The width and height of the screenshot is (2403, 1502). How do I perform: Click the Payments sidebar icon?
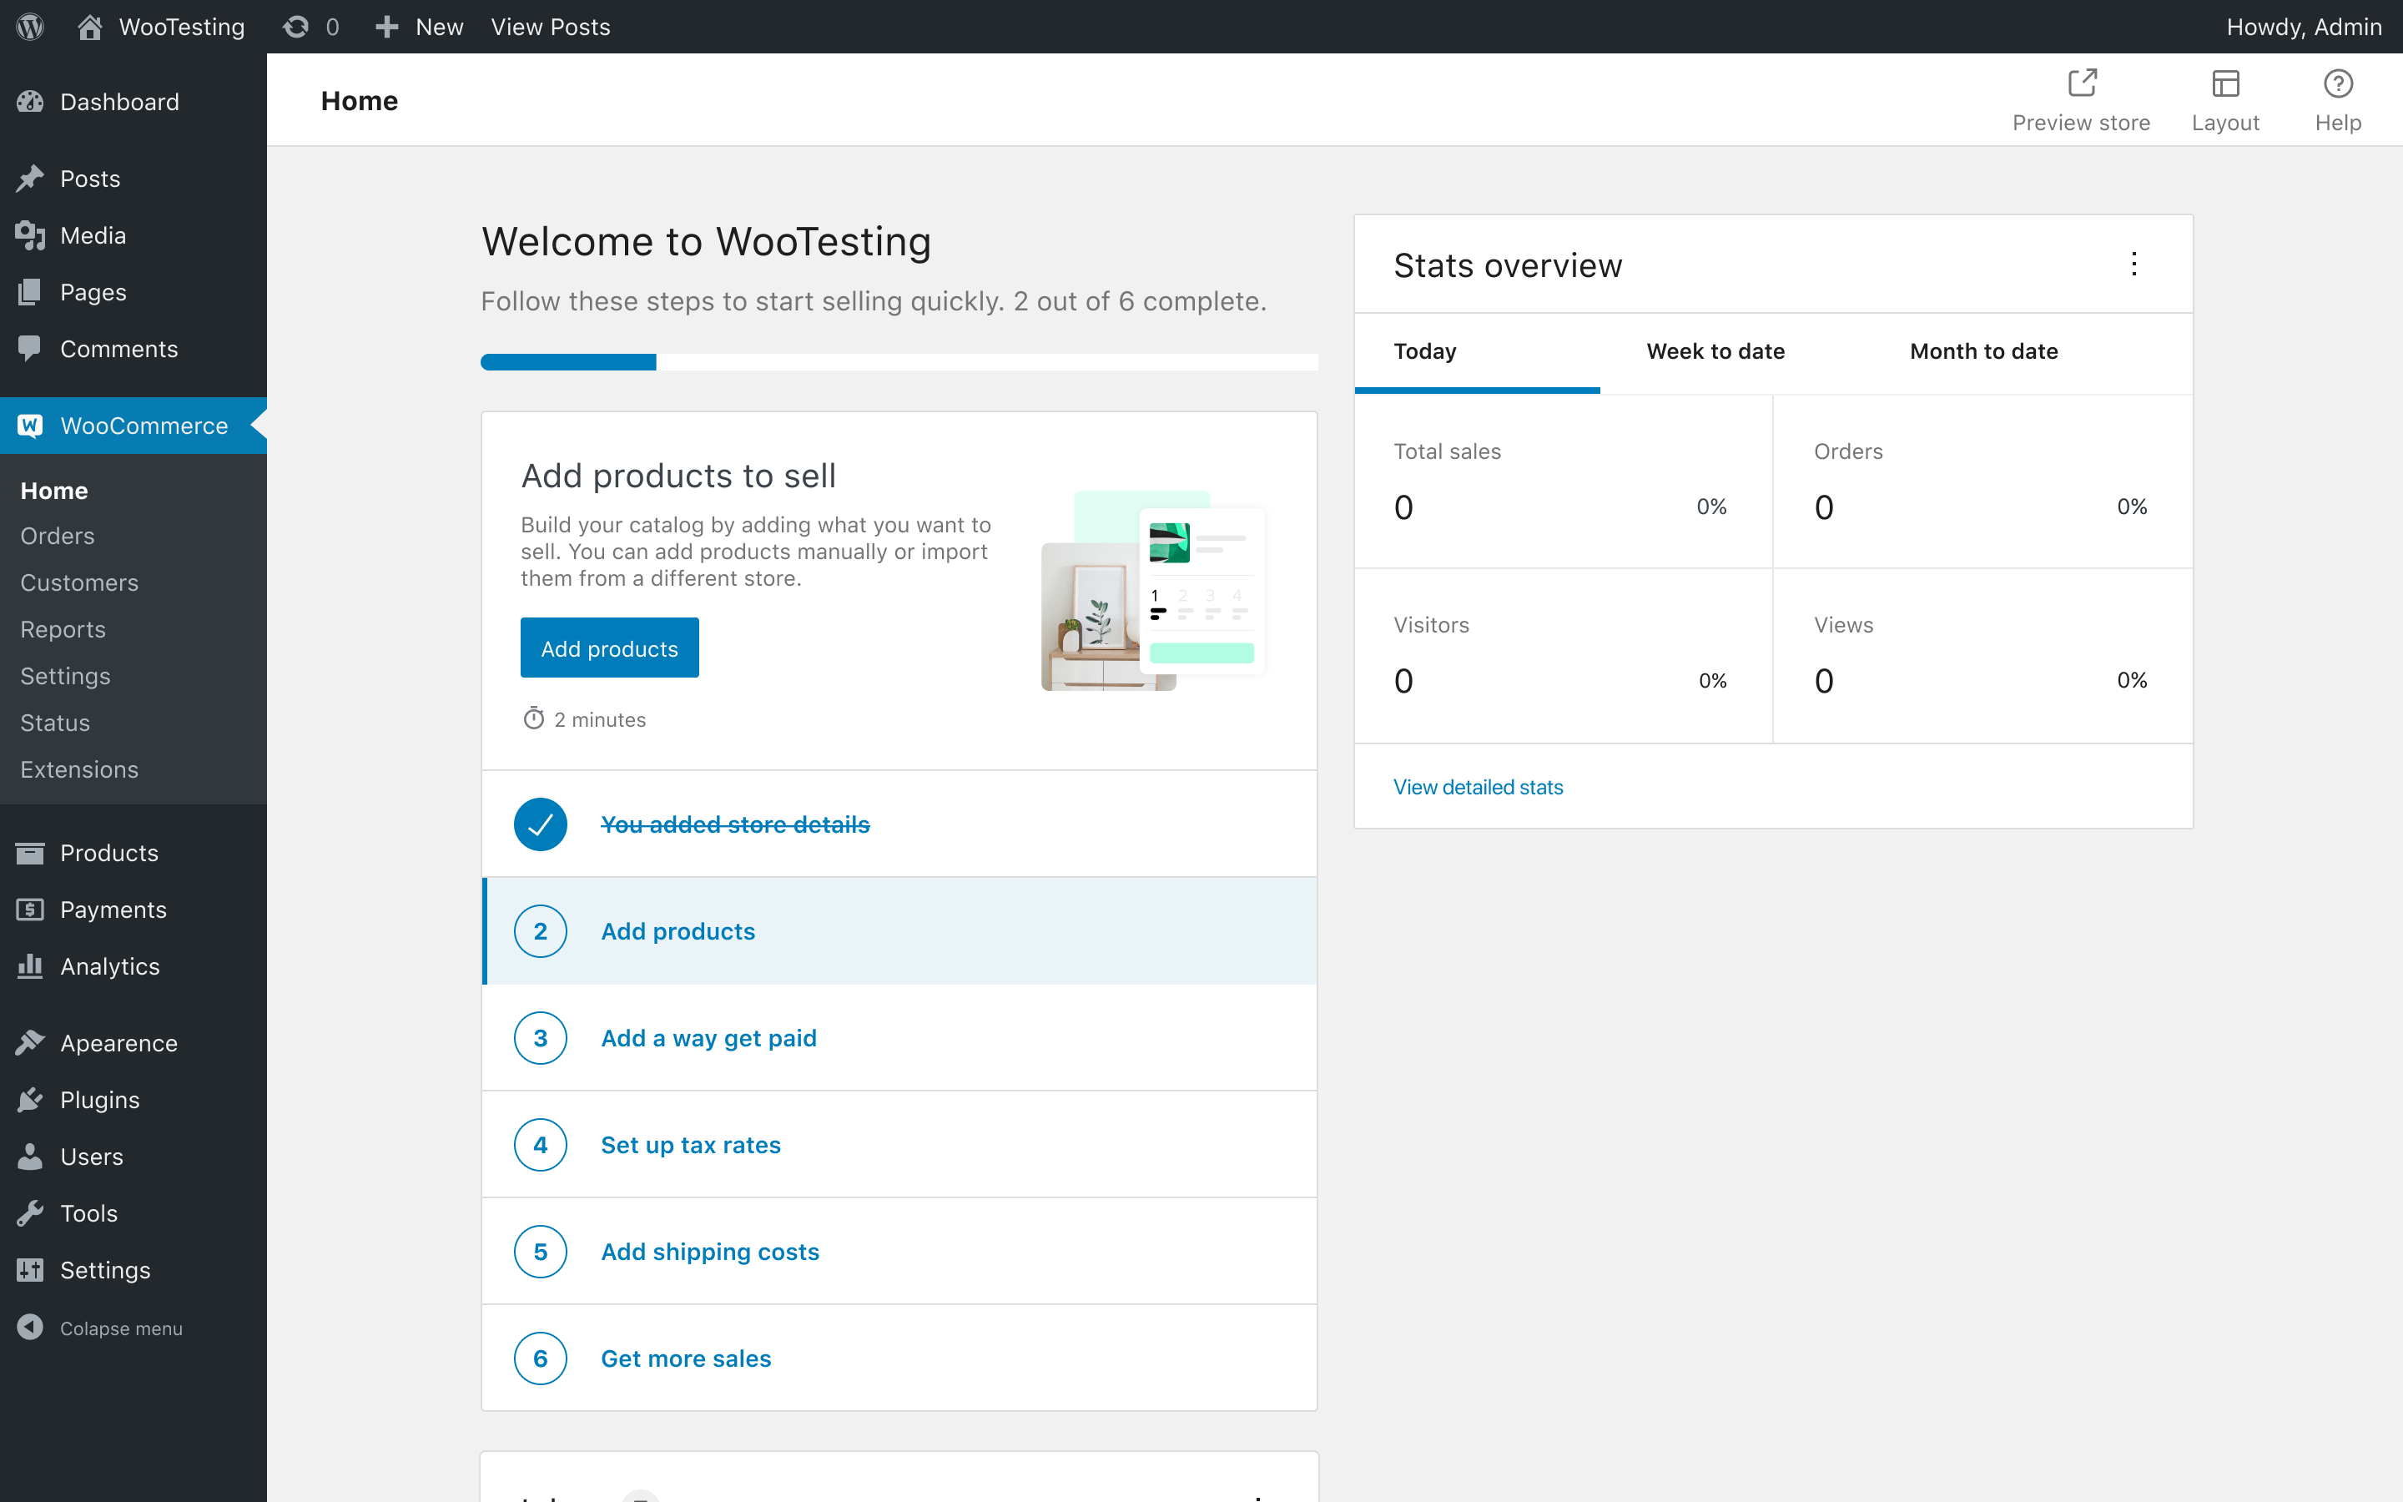pyautogui.click(x=31, y=909)
